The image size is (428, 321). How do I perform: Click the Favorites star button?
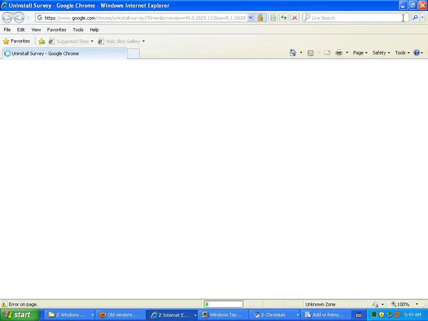coord(16,41)
